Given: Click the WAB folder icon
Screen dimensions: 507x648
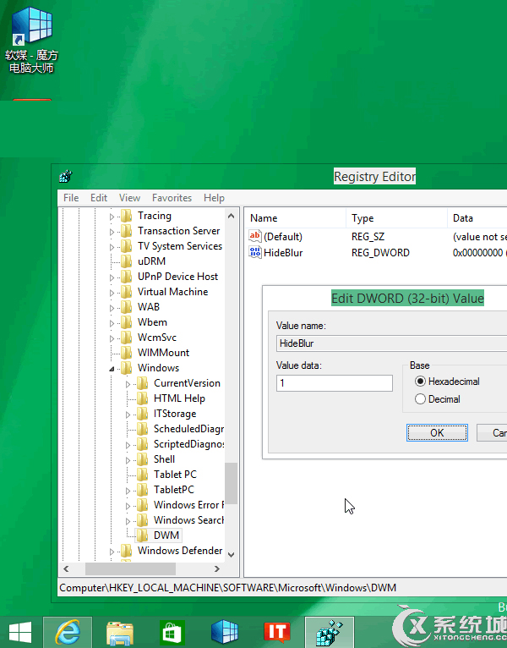Looking at the screenshot, I should pyautogui.click(x=127, y=306).
